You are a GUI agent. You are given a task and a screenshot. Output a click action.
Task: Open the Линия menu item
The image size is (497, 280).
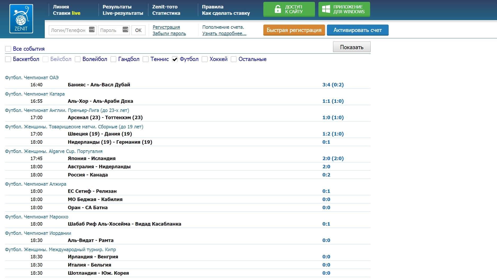tap(61, 7)
